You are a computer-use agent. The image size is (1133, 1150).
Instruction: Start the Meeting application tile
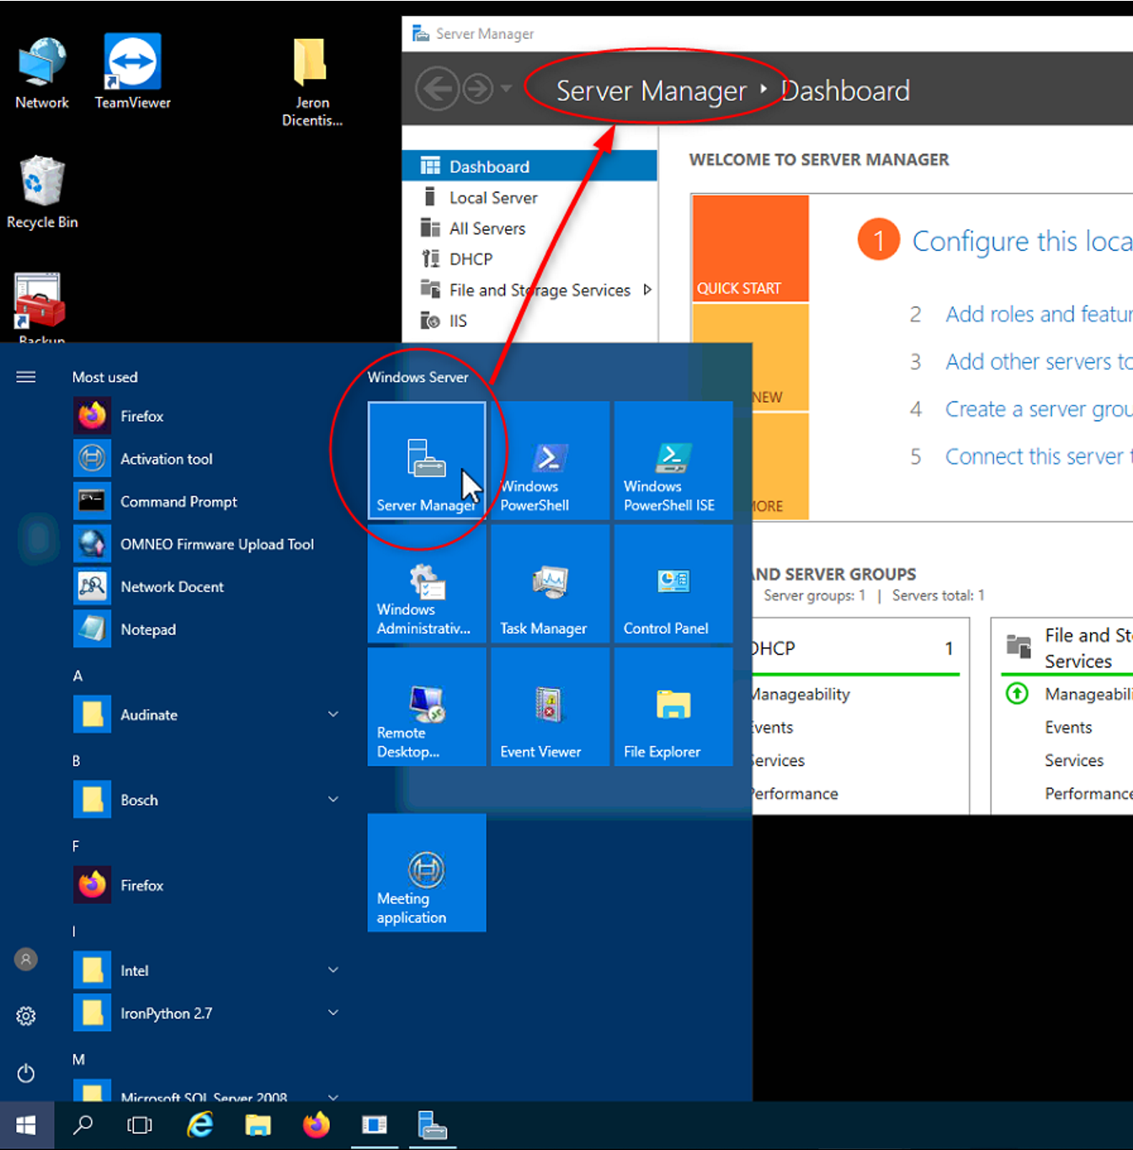(x=426, y=873)
